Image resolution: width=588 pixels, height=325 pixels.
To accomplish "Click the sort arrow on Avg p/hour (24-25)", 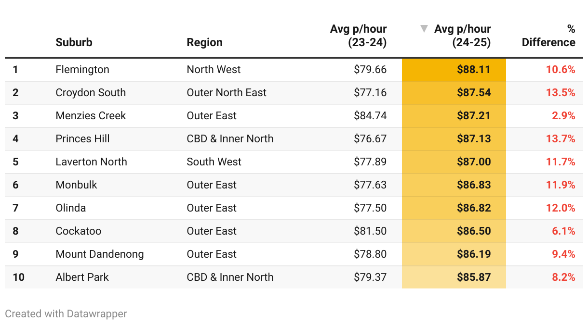I will tap(424, 29).
